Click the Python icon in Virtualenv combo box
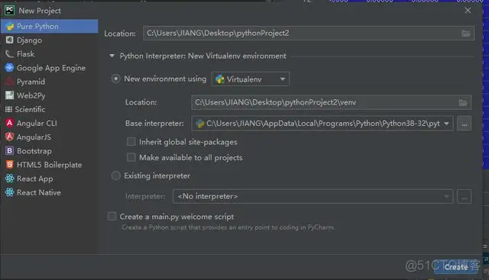Viewport: 489px width, 280px height. (220, 79)
